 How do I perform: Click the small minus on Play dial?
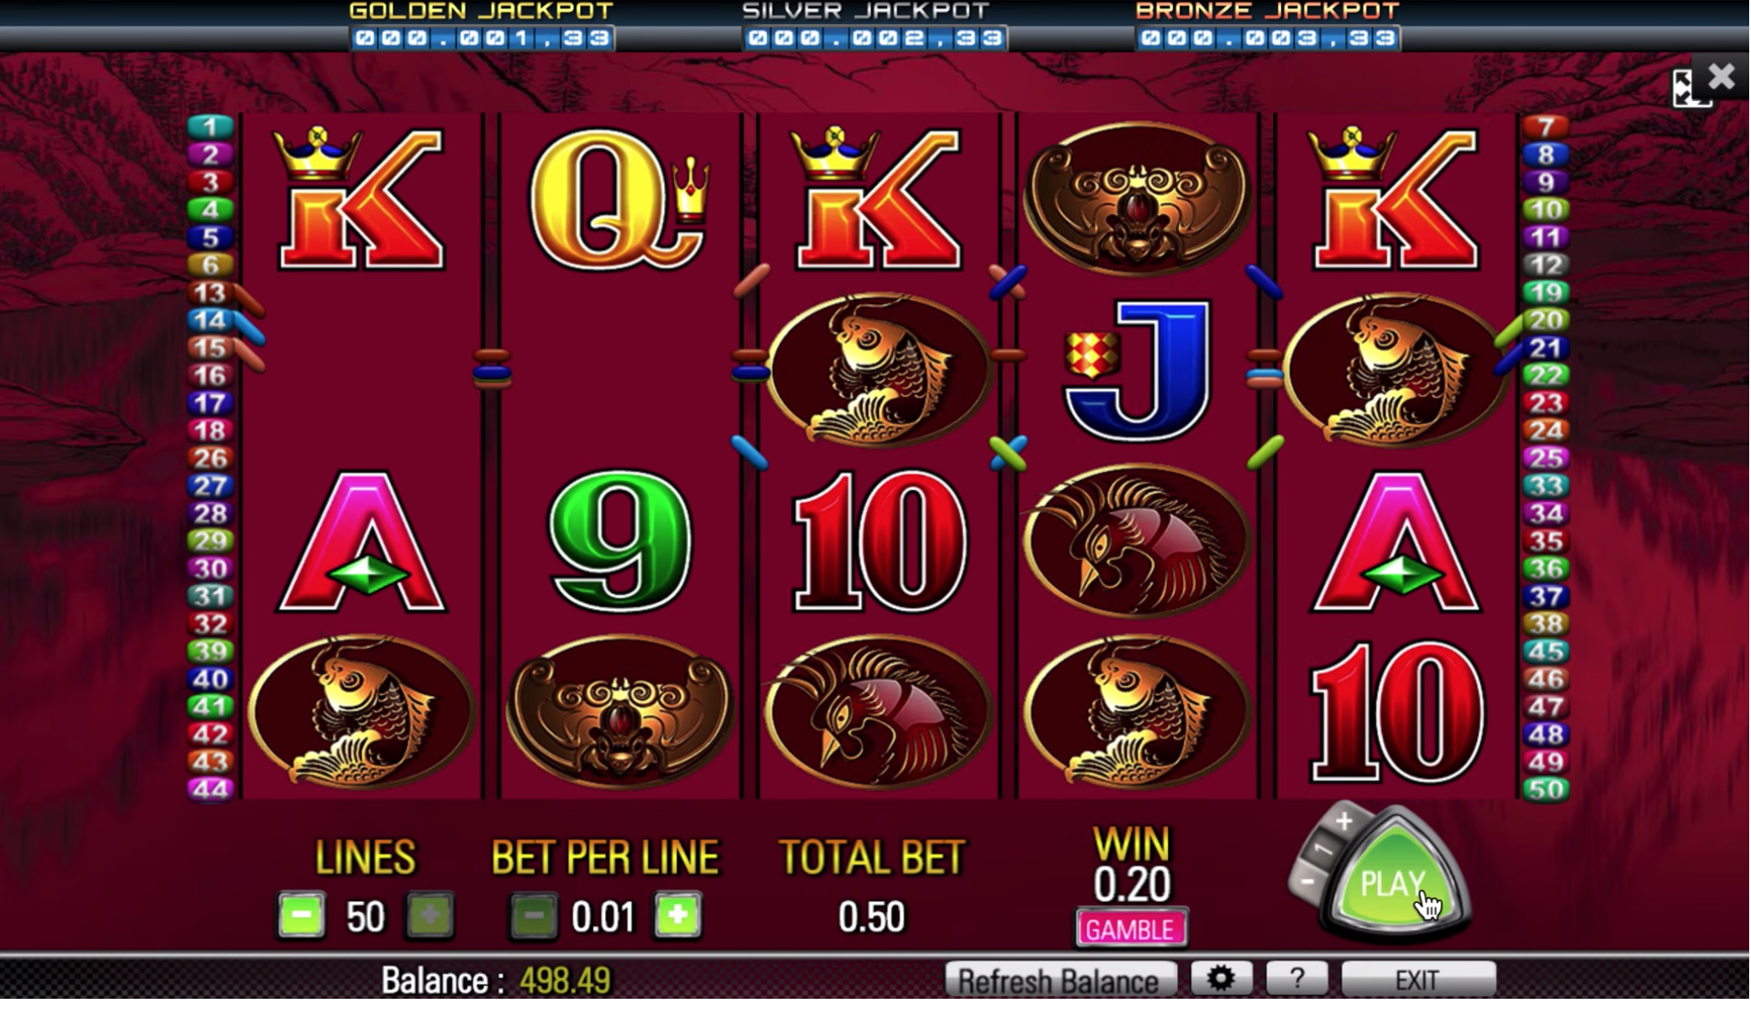[x=1308, y=883]
